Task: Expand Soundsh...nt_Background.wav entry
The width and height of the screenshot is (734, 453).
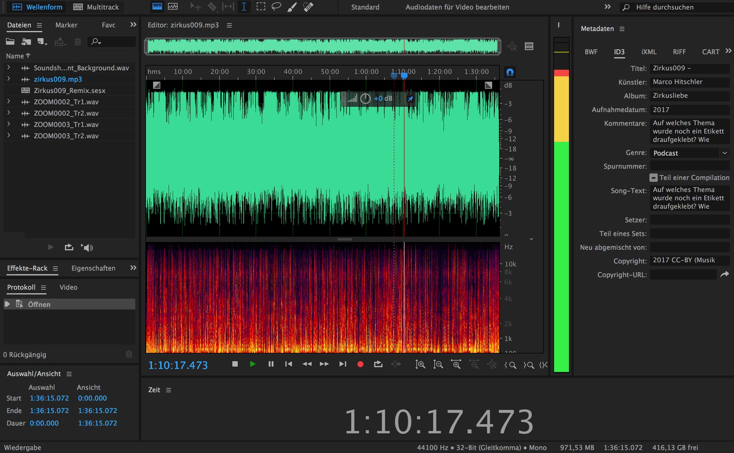Action: [x=9, y=67]
